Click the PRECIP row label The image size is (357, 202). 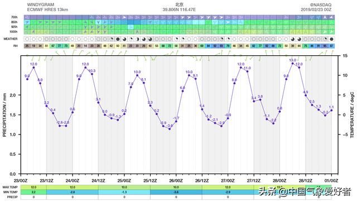click(12, 197)
